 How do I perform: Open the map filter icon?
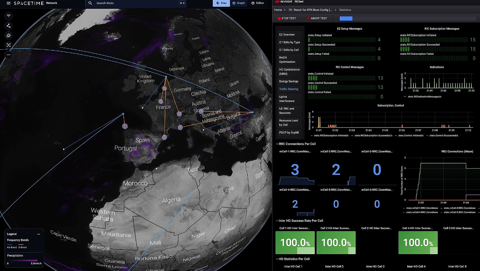9,16
